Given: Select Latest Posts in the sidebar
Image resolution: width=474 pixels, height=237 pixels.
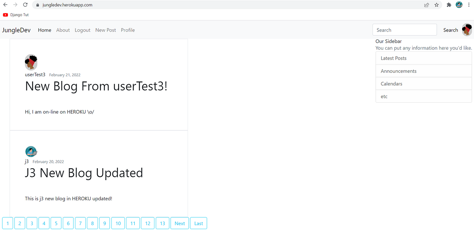Looking at the screenshot, I should click(x=393, y=58).
